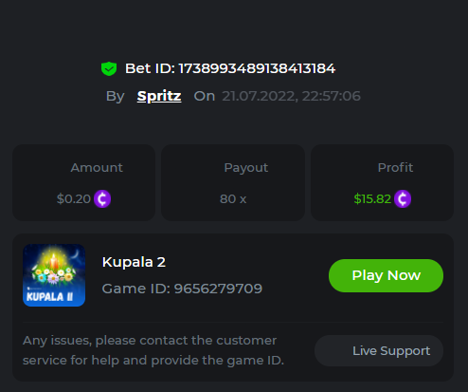Click the Game ID 9656279709 text
This screenshot has height=392, width=468.
[x=182, y=289]
